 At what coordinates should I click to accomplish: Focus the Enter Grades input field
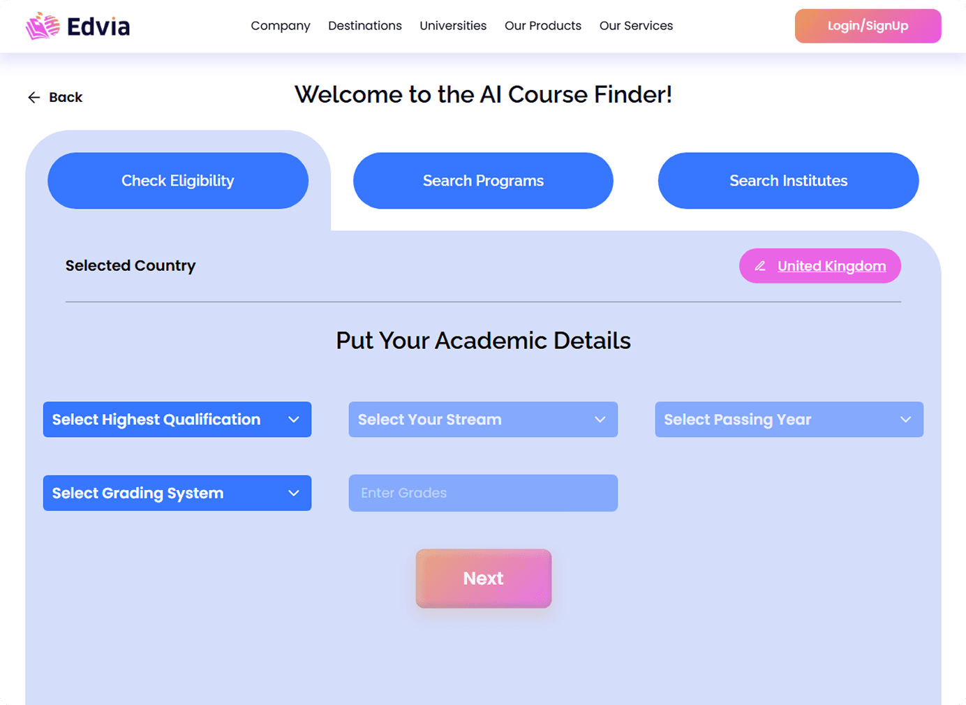(x=483, y=493)
